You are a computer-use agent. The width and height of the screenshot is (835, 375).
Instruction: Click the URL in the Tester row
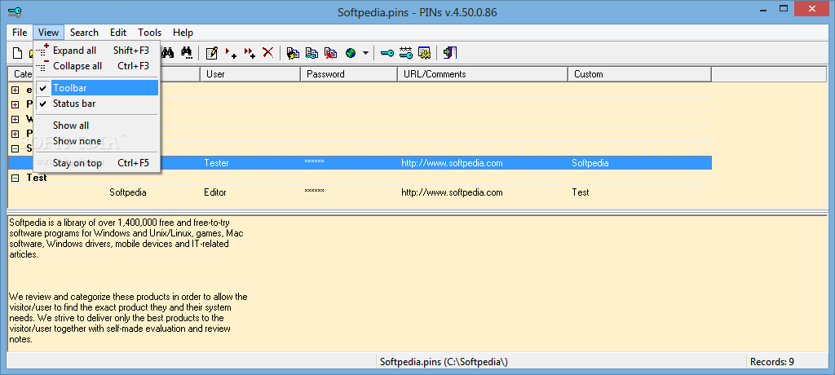pyautogui.click(x=452, y=163)
